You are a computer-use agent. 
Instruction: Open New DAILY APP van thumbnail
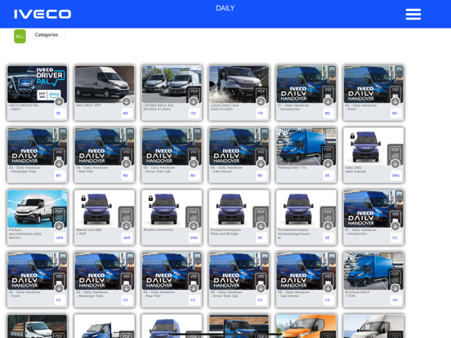click(105, 84)
